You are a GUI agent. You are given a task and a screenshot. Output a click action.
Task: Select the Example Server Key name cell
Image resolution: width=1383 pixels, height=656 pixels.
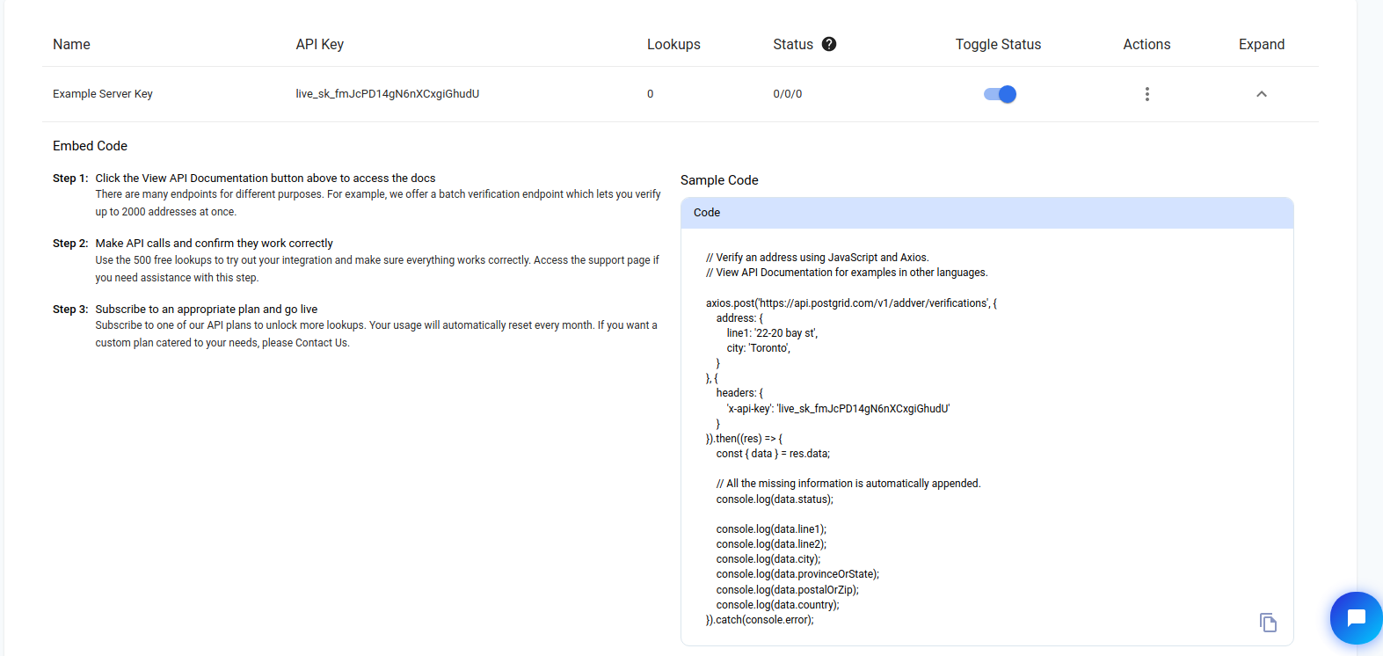click(103, 94)
